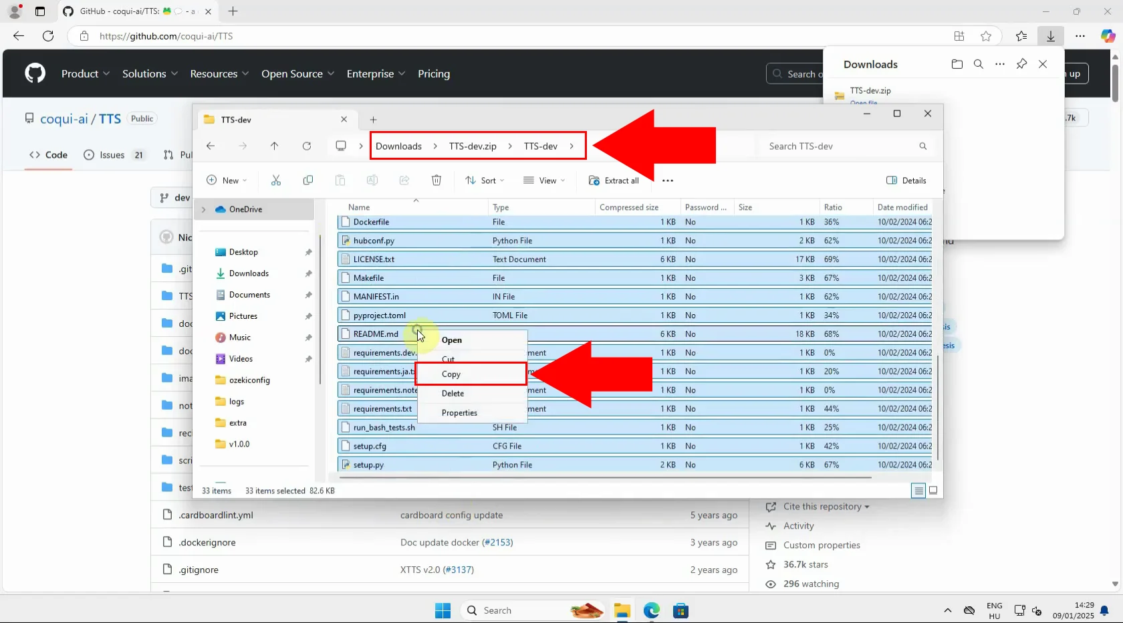
Task: Click the Rename icon in Explorer toolbar
Action: click(372, 180)
